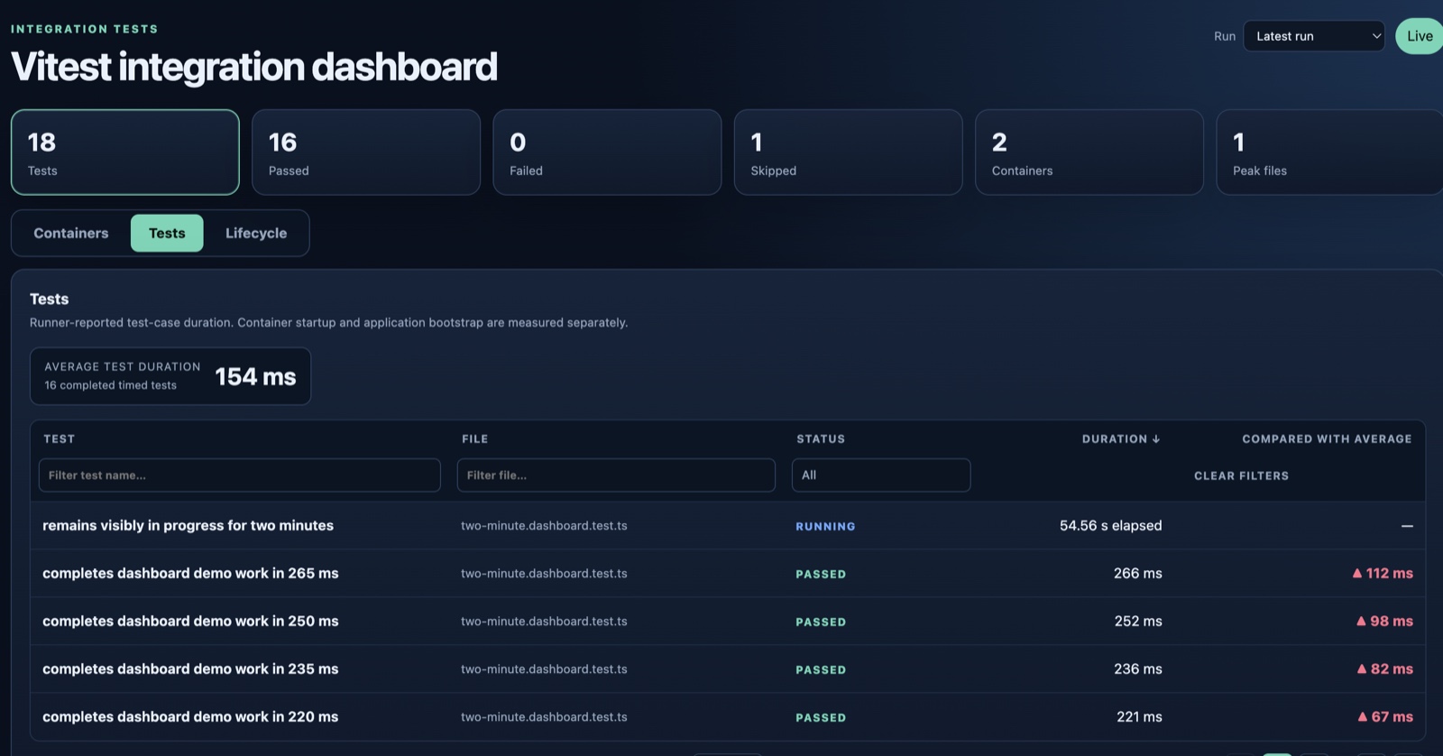Click the red up-triangle beside 67 ms

[1363, 716]
